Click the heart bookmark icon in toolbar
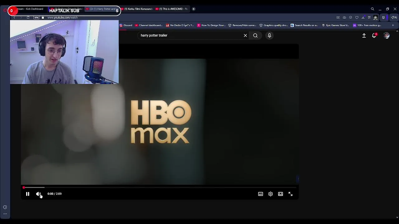 coord(357,17)
